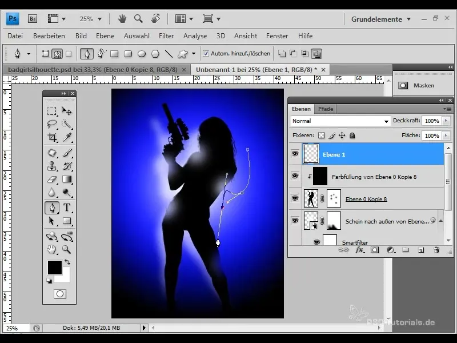Open the Normal blend mode dropdown
Screen dimensions: 457x343
pyautogui.click(x=340, y=121)
